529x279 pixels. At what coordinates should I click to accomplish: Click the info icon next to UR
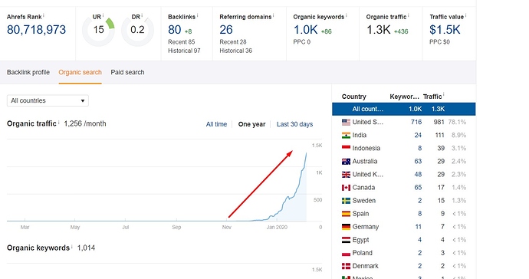point(103,15)
